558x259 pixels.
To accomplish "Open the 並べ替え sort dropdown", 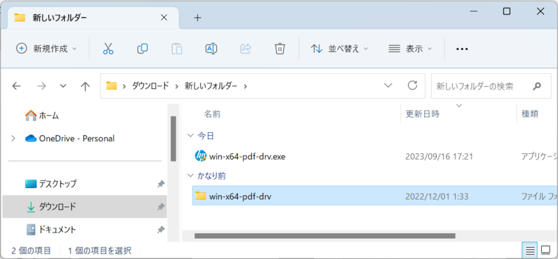I will [340, 49].
